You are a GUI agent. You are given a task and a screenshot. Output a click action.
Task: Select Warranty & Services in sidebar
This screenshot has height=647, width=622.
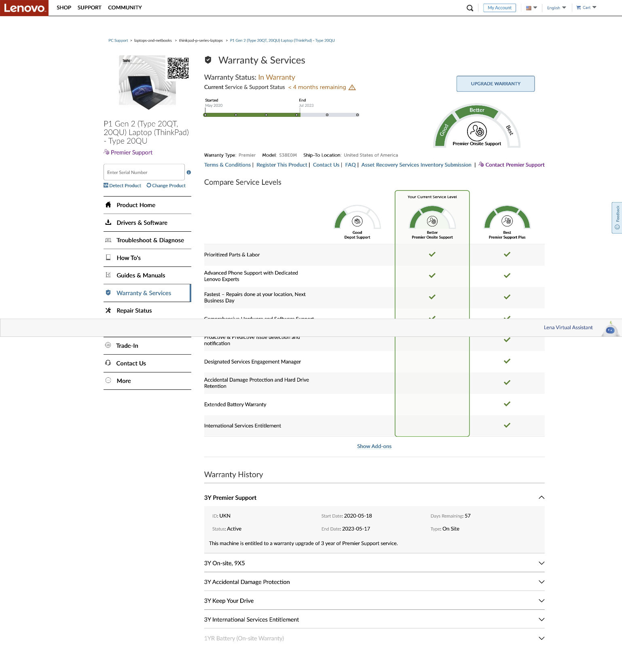pos(147,293)
